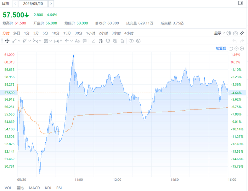
Task: Open polygon tool dropdown arrow
Action: [x=29, y=41]
